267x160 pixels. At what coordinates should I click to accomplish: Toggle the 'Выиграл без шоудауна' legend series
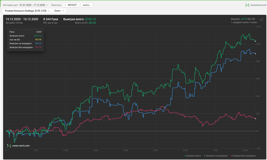[242, 156]
